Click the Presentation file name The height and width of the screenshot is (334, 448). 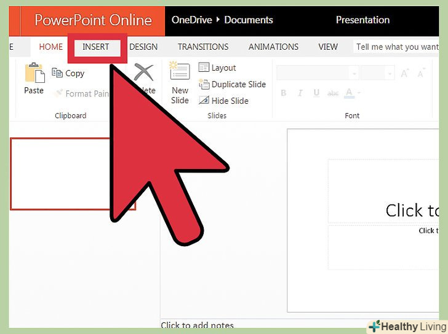tap(362, 20)
